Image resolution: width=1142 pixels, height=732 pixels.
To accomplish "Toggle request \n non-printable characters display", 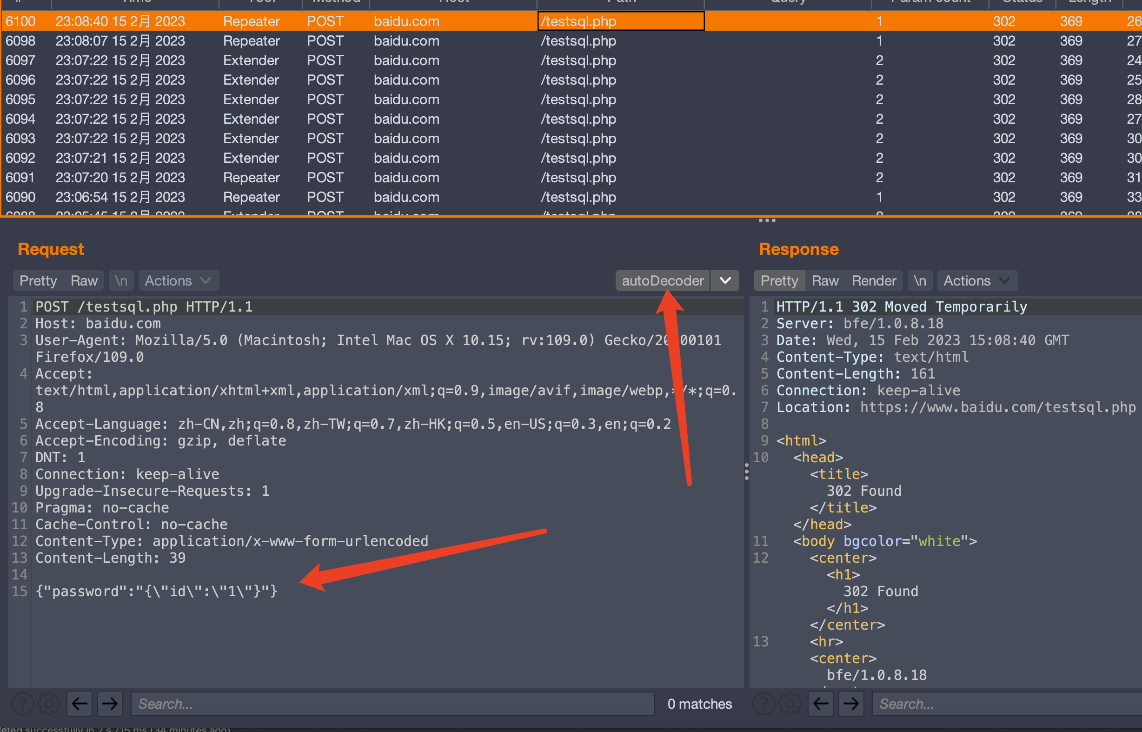I will click(x=121, y=280).
